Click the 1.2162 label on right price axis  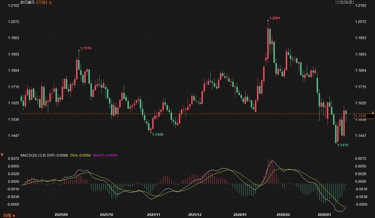pos(361,6)
